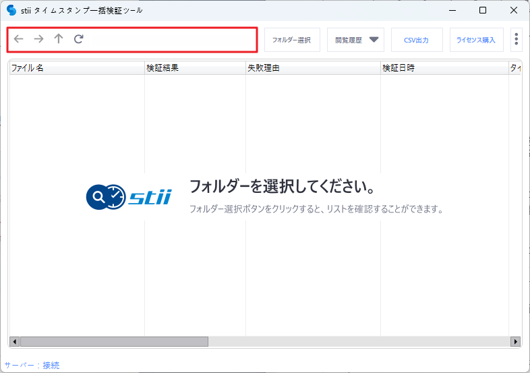Click the 失敗理由 column header

[x=313, y=68]
